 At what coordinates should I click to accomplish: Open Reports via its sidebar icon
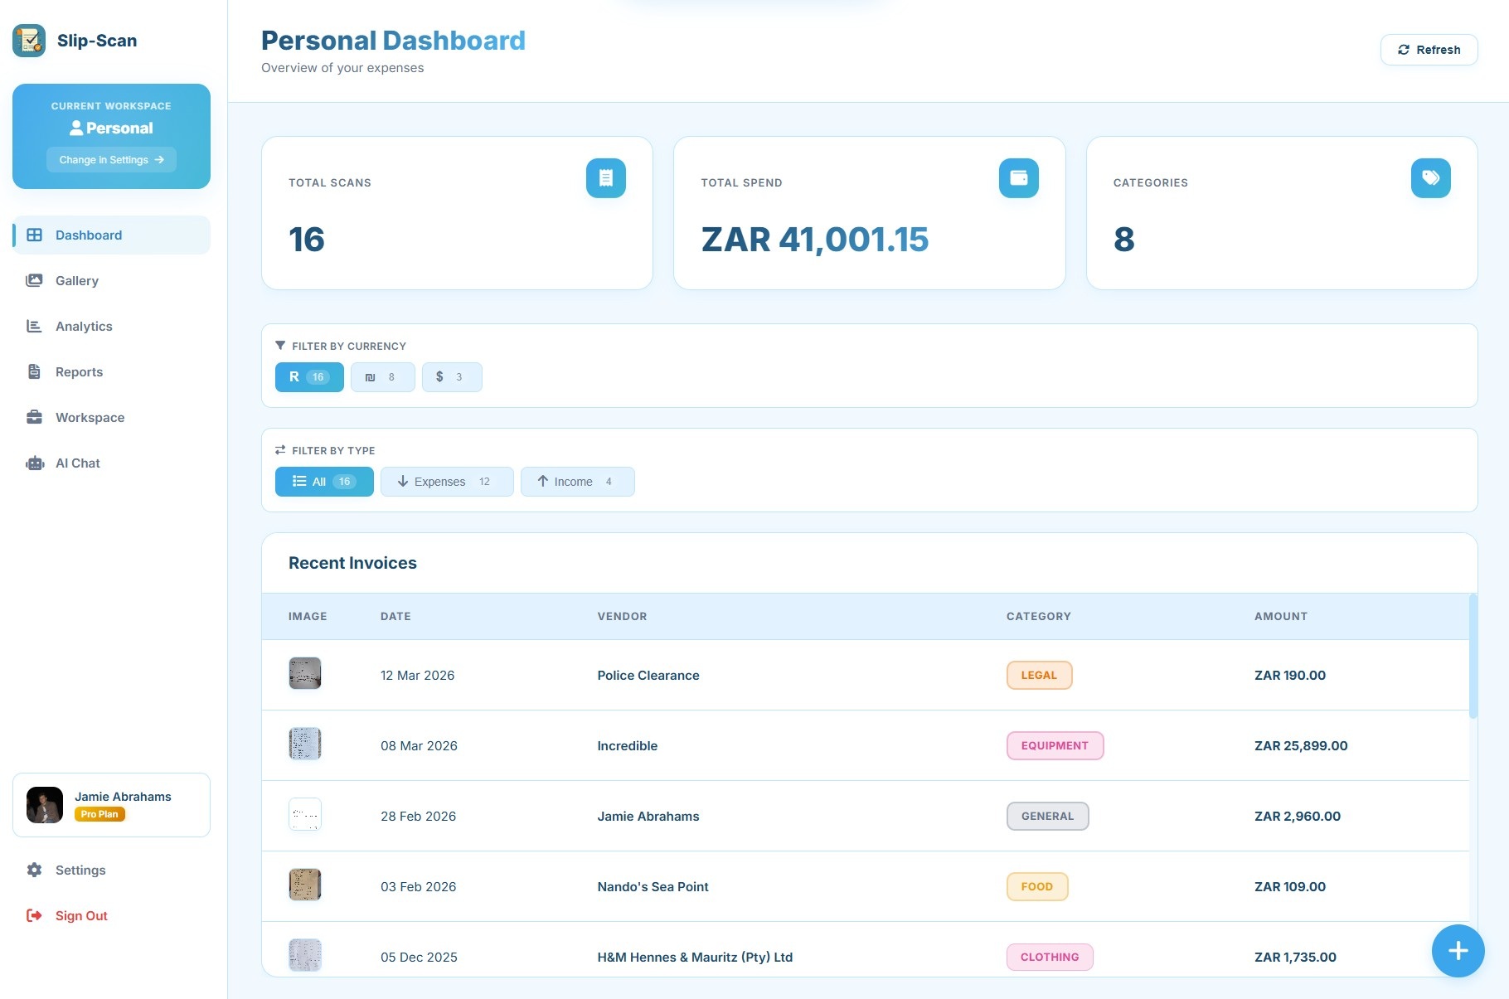pos(34,371)
